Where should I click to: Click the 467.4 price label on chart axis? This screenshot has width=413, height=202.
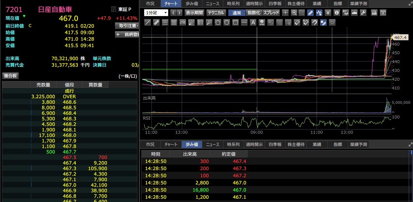tap(401, 38)
